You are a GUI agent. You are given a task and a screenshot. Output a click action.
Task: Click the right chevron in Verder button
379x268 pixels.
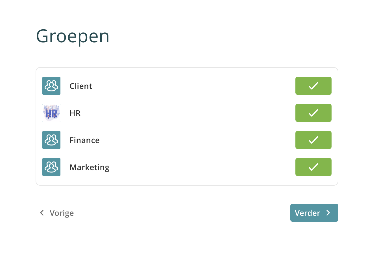(328, 213)
